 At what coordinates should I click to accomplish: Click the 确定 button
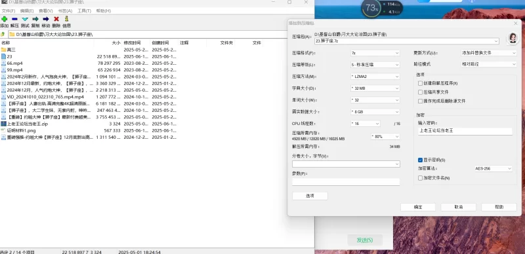418,207
